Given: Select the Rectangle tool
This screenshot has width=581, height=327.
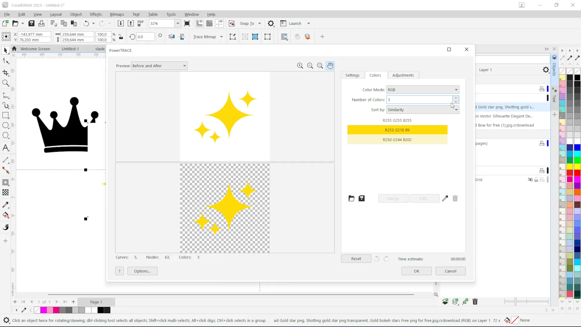Looking at the screenshot, I should (x=5, y=115).
